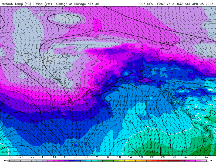This screenshot has height=162, width=216.
Task: Click the positive "2" colorbar scale label
Action: [x=97, y=157]
